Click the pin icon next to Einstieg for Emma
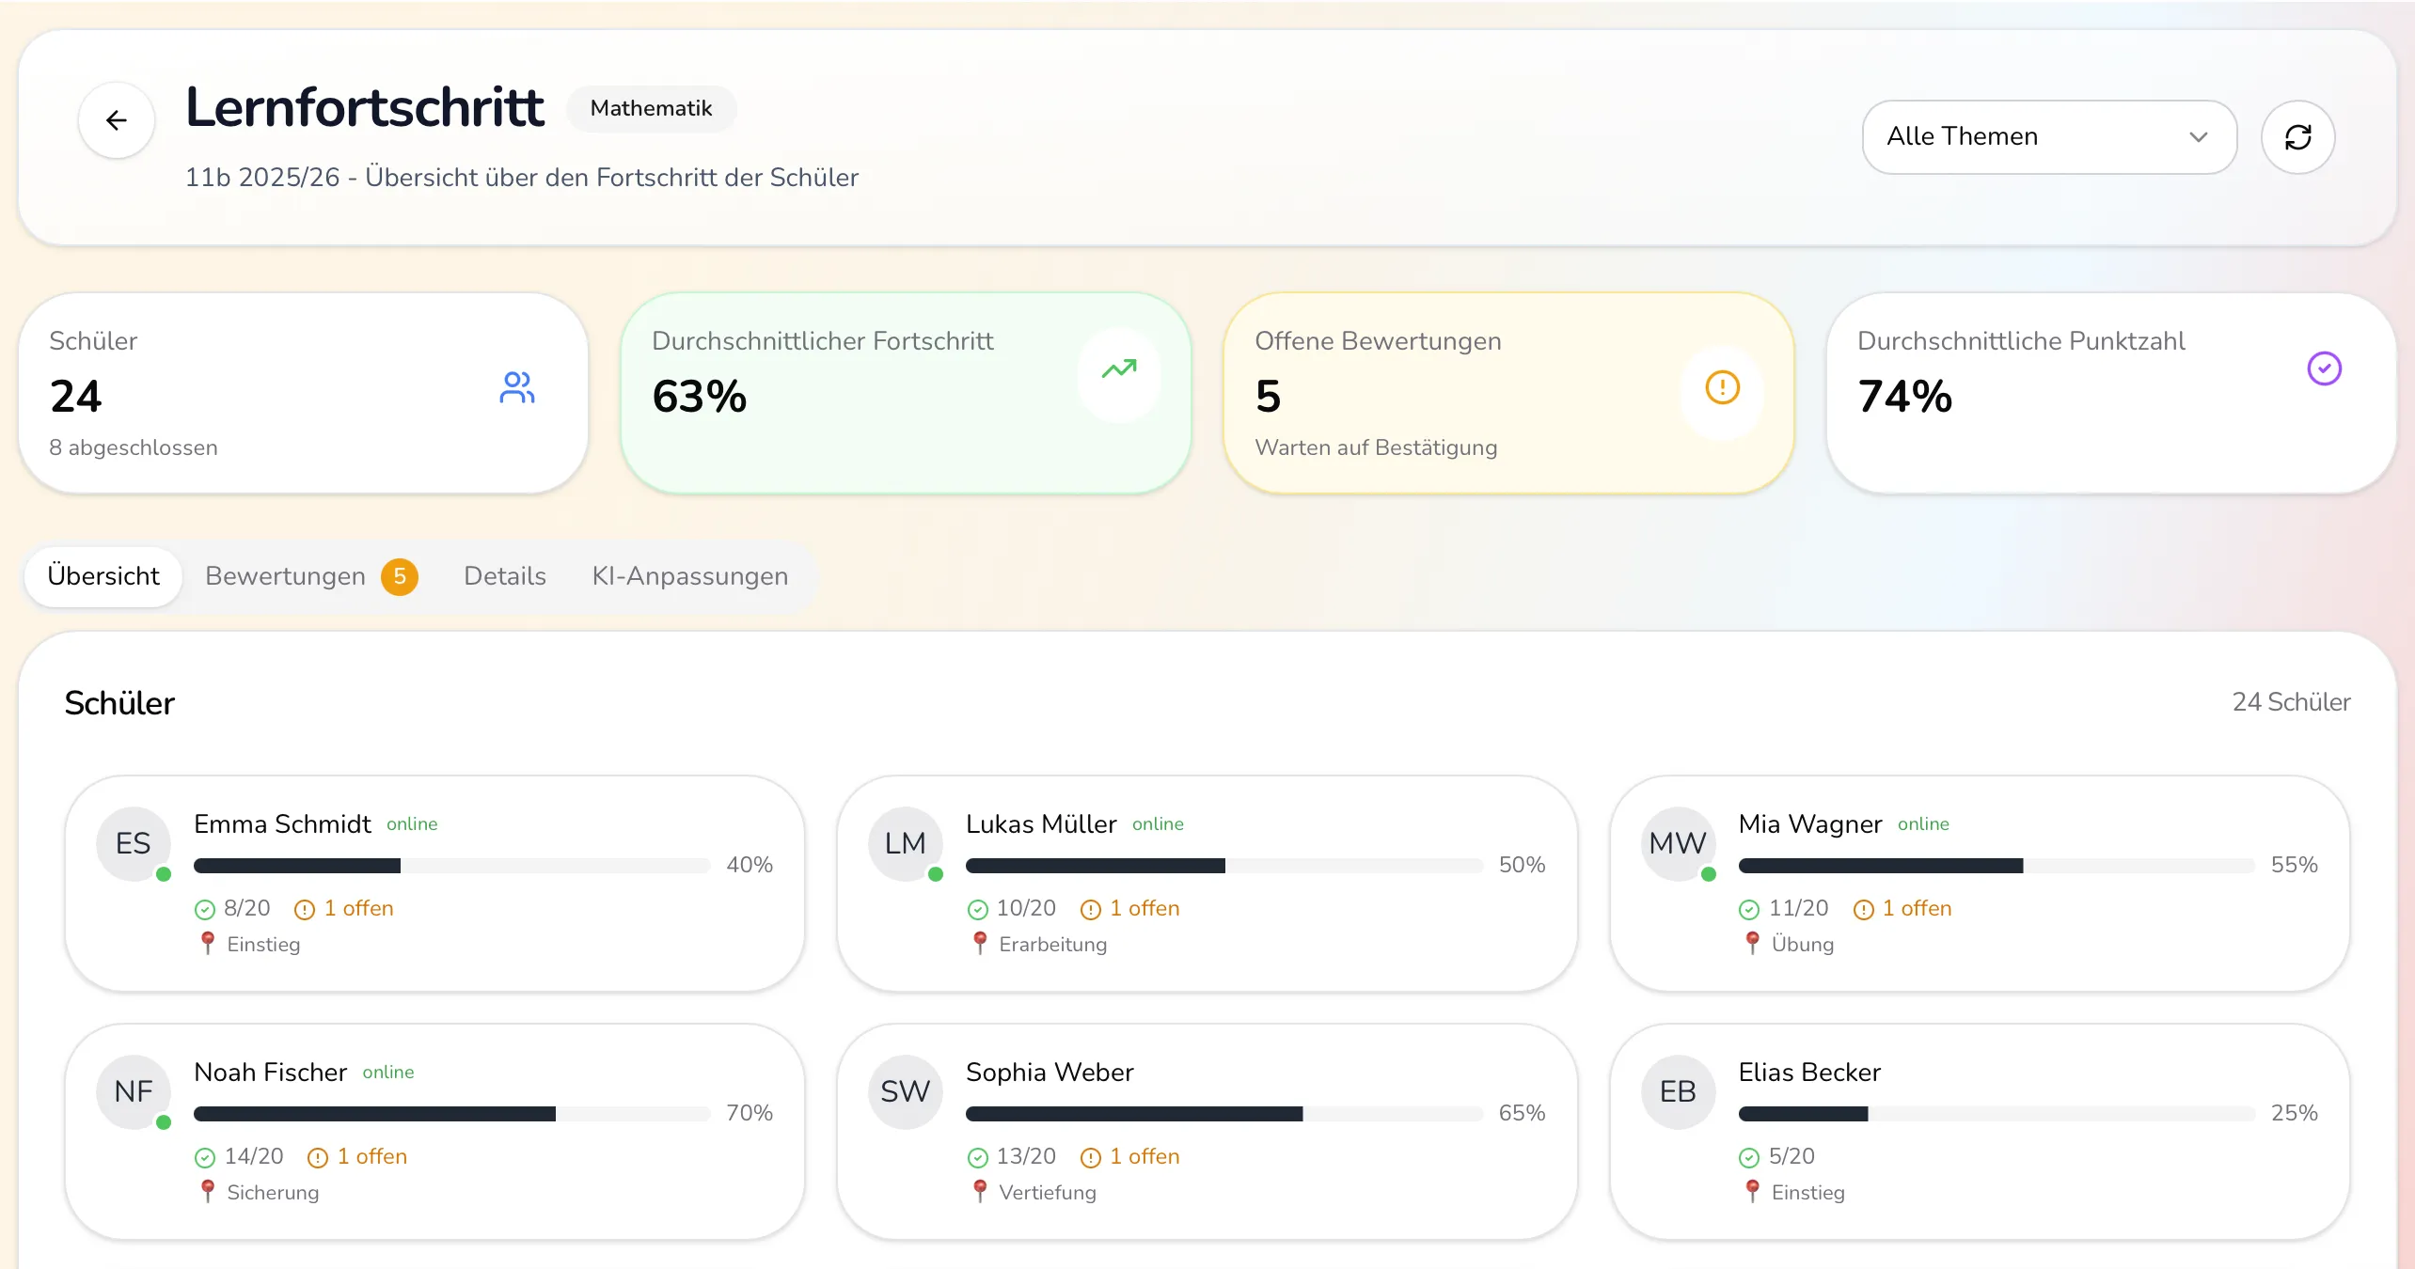Image resolution: width=2415 pixels, height=1269 pixels. click(206, 943)
